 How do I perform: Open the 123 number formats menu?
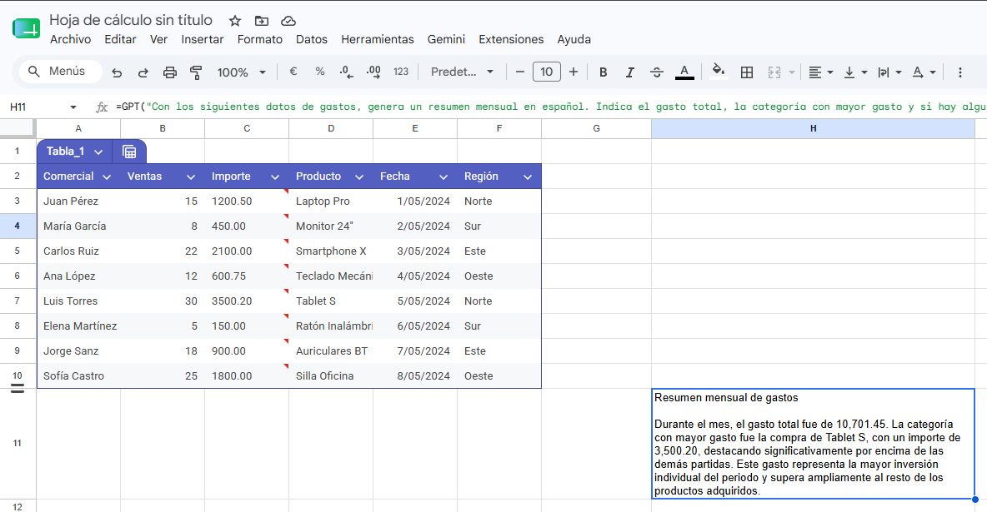401,72
